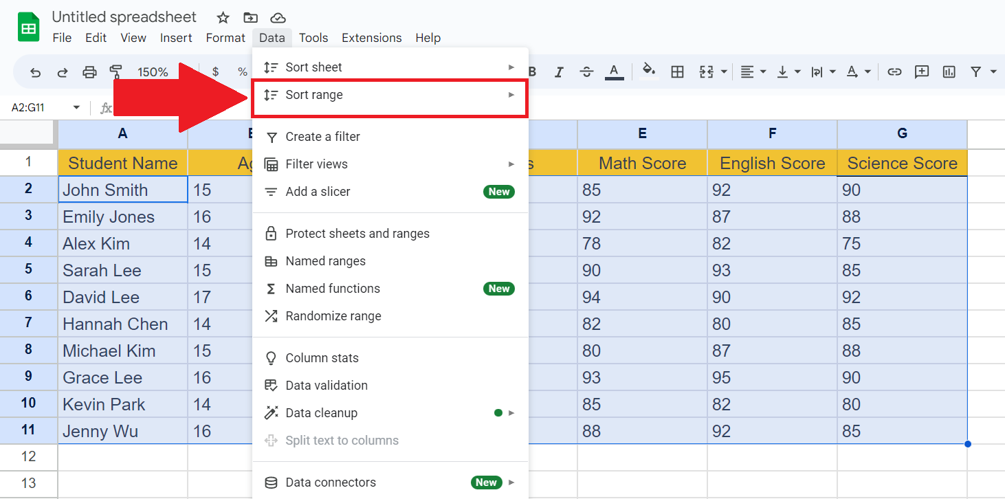Undo the last action
The image size is (1005, 499).
[x=35, y=71]
